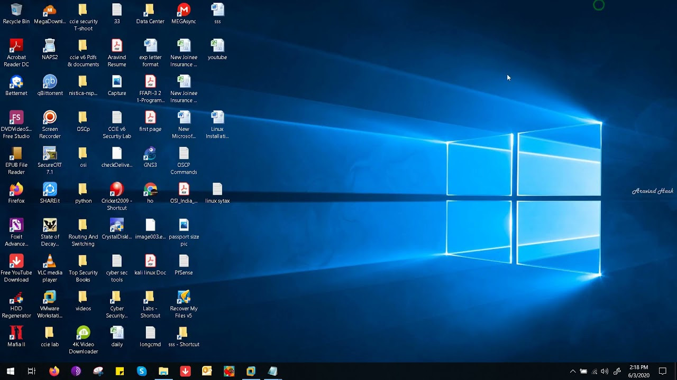Image resolution: width=677 pixels, height=380 pixels.
Task: Open Sticky Notes from the taskbar
Action: 120,371
